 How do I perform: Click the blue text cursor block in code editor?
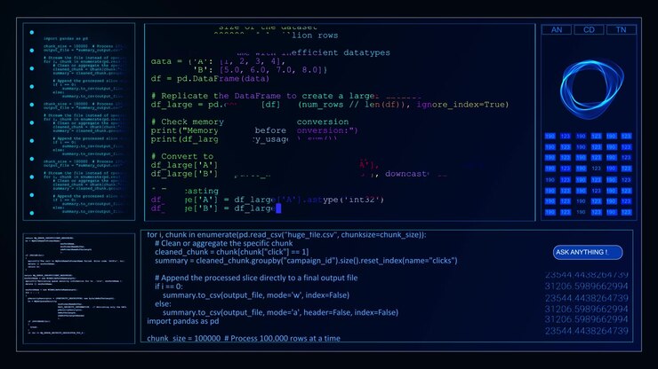point(278,208)
